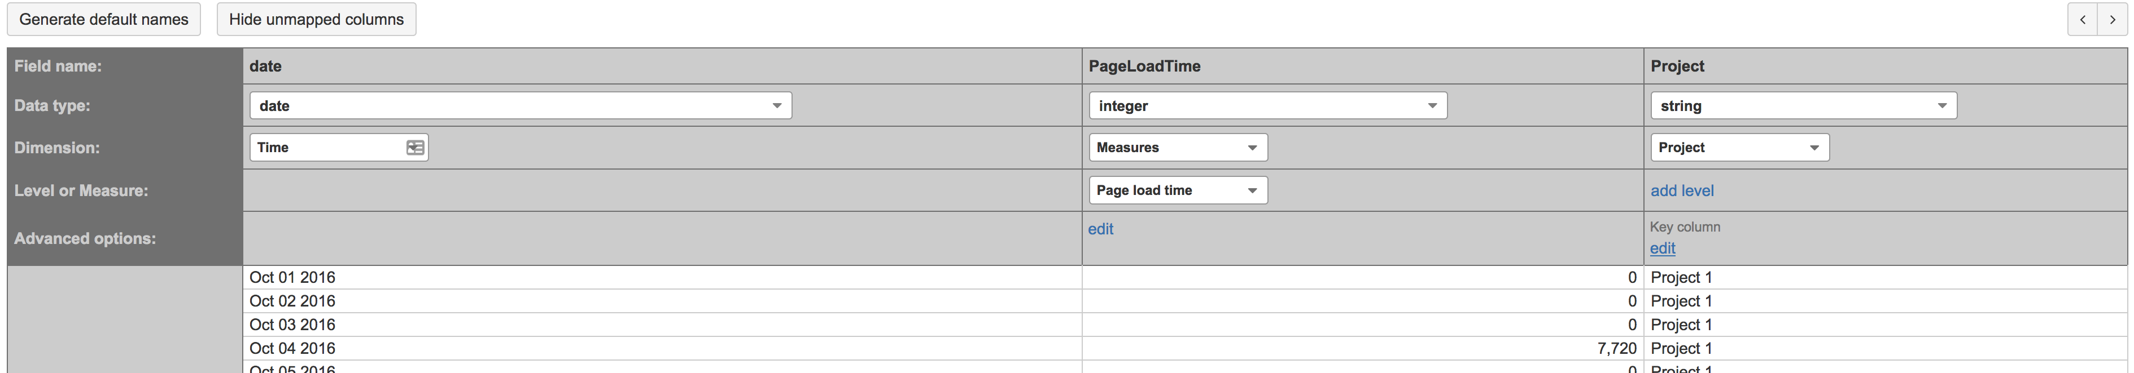This screenshot has height=373, width=2134.
Task: Click Generate default names button
Action: coord(103,19)
